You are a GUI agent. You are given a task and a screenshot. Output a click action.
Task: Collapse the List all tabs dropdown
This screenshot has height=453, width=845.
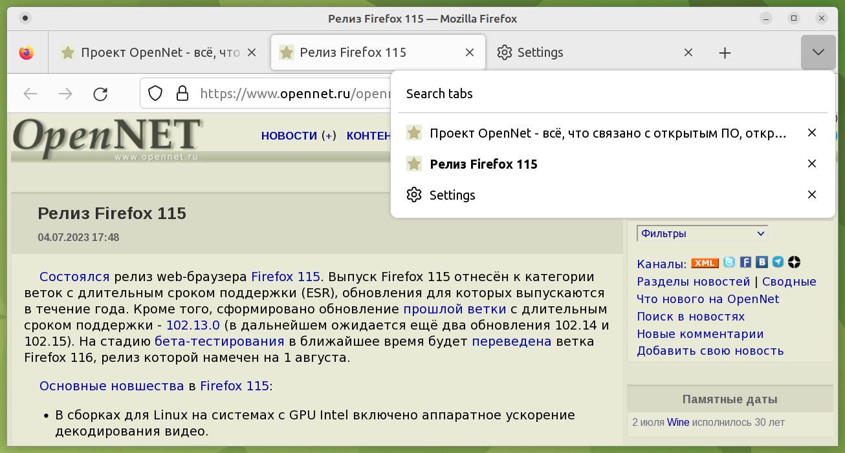(818, 52)
